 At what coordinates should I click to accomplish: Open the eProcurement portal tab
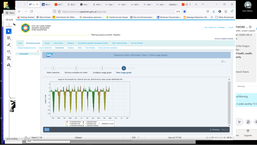(x=58, y=43)
